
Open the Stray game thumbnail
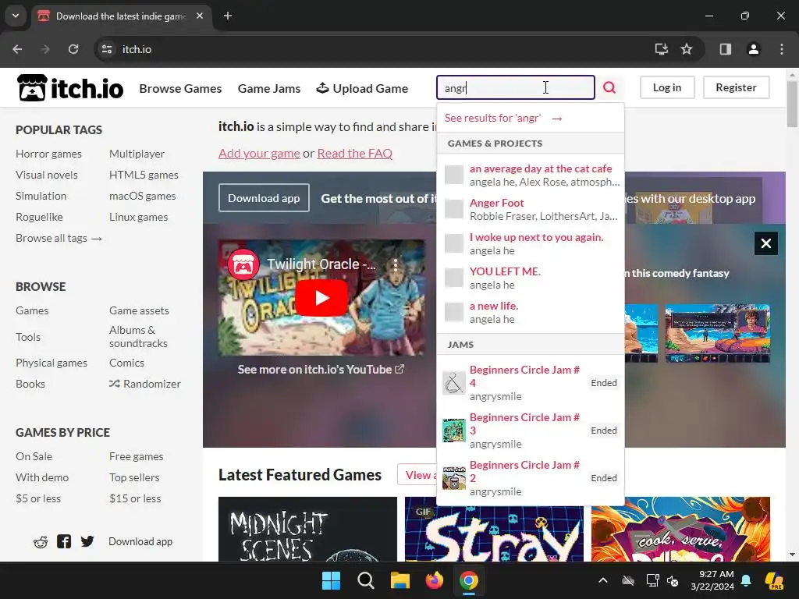click(494, 530)
